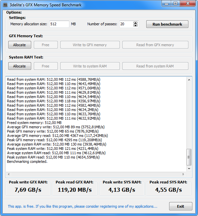The image size is (198, 216).
Task: Maximize the benchmark window
Action: click(x=175, y=3)
